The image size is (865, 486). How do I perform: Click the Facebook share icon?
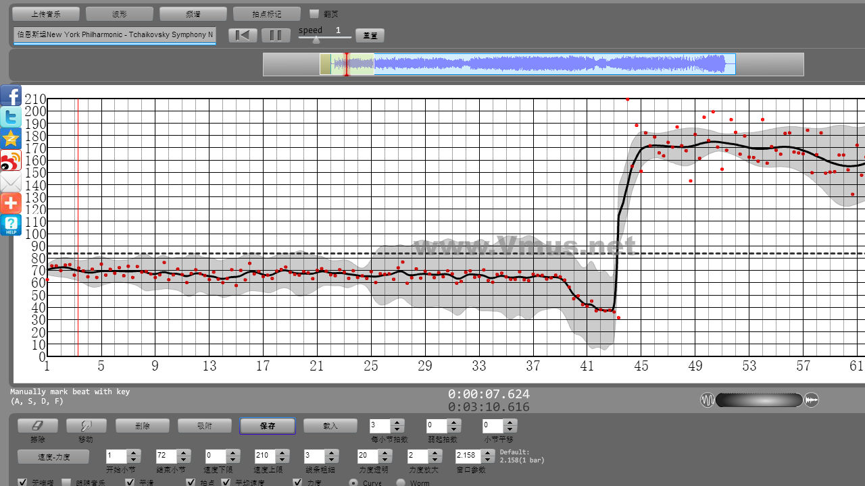pyautogui.click(x=11, y=96)
